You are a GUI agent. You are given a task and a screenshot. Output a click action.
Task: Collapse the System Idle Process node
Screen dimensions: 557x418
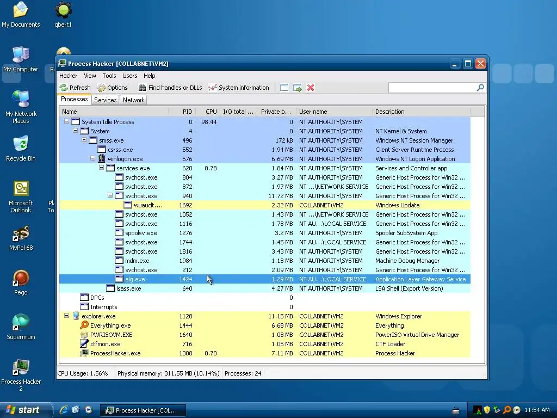coord(66,121)
